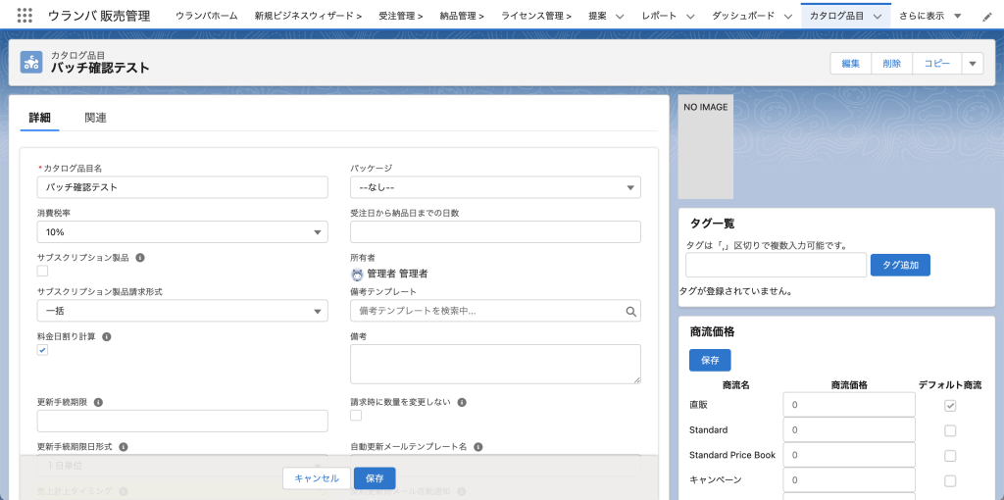Viewport: 1004px width, 500px height.
Task: Click 受注日から納品日までの日数 field
Action: [495, 231]
